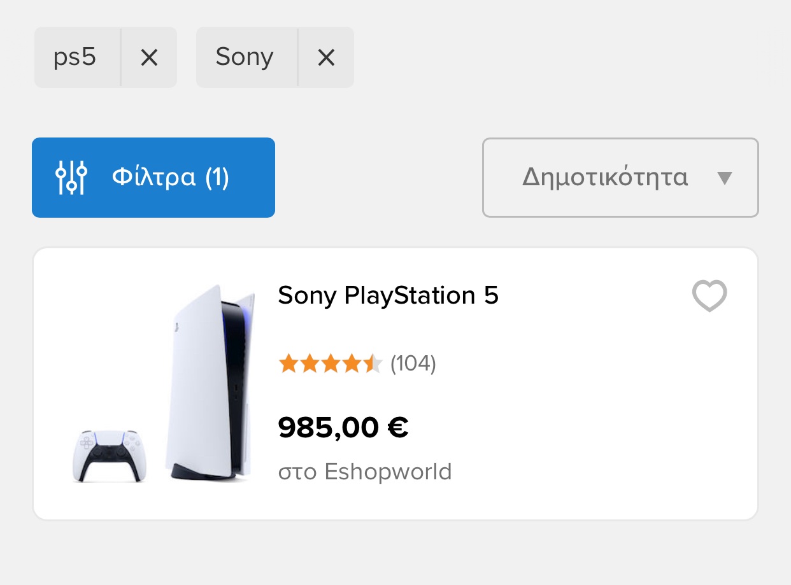Click the DualSense controller image

pos(109,456)
